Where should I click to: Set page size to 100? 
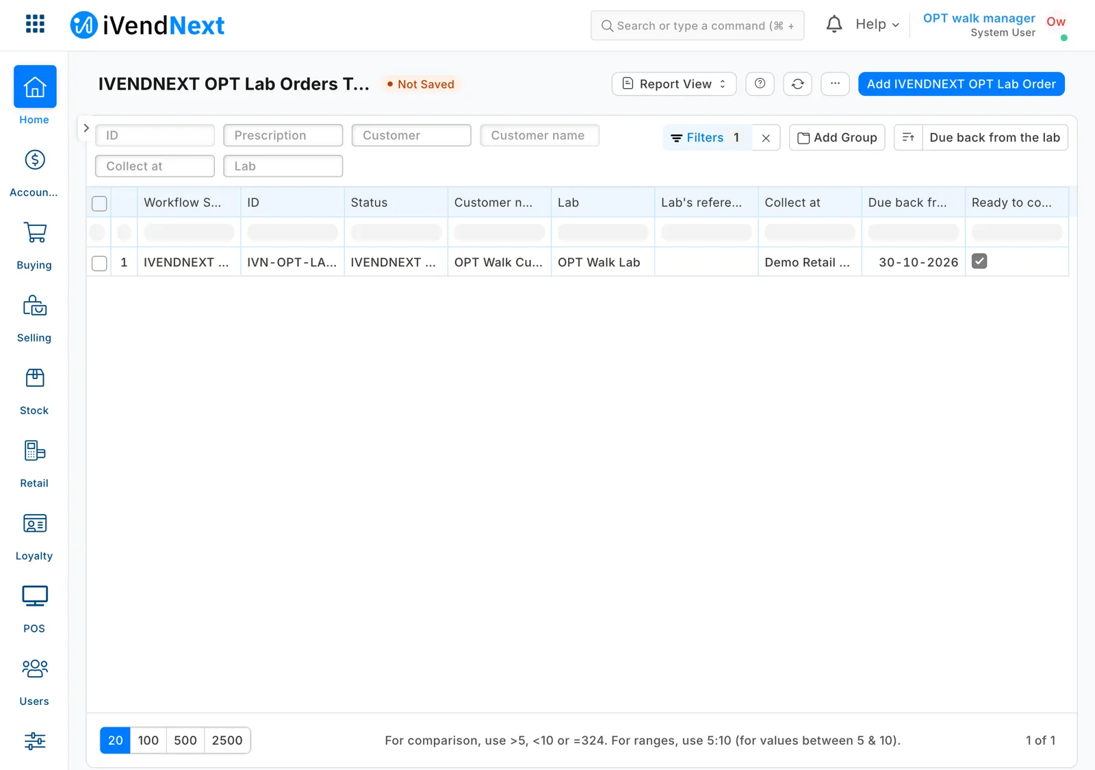click(x=149, y=741)
